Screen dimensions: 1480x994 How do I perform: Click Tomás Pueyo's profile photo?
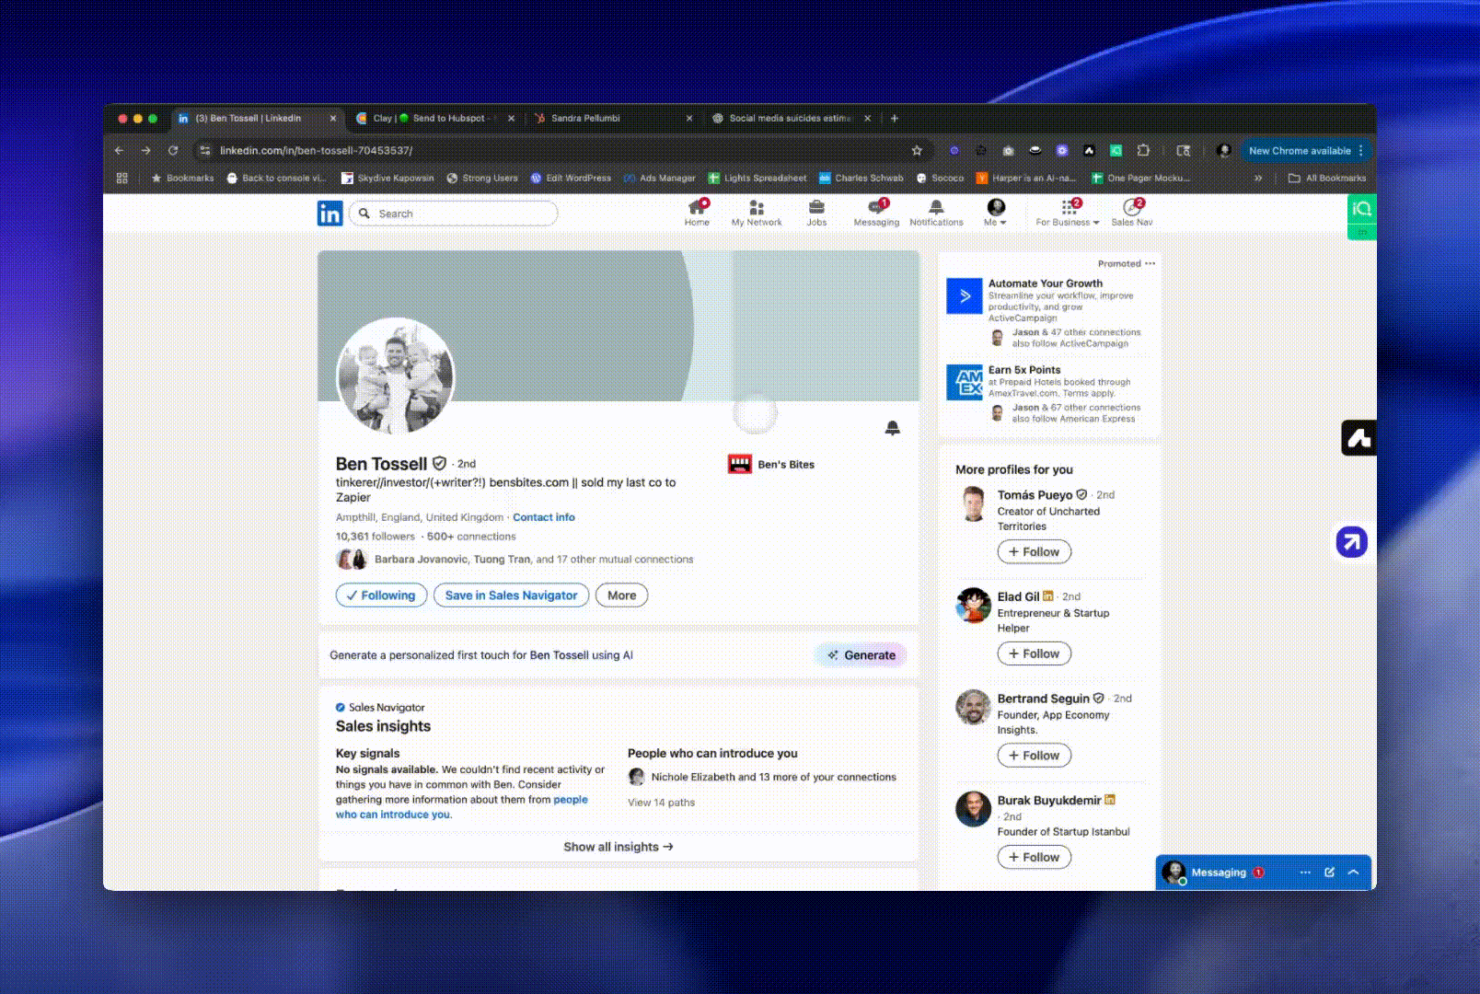[x=973, y=504]
